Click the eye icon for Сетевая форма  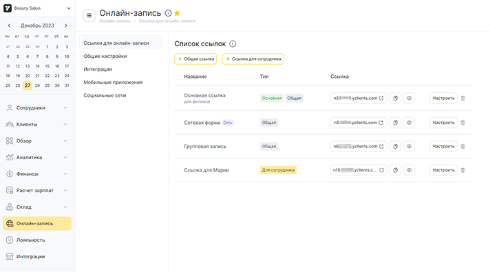point(409,123)
